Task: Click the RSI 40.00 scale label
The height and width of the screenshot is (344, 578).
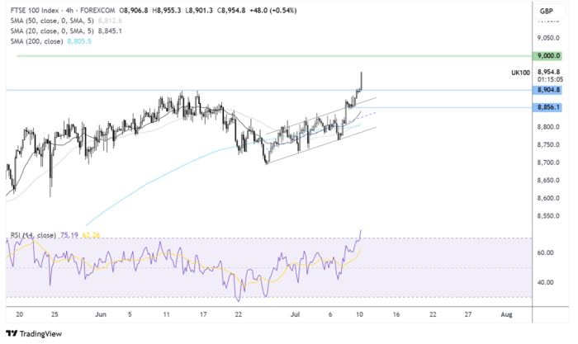Action: pyautogui.click(x=545, y=282)
